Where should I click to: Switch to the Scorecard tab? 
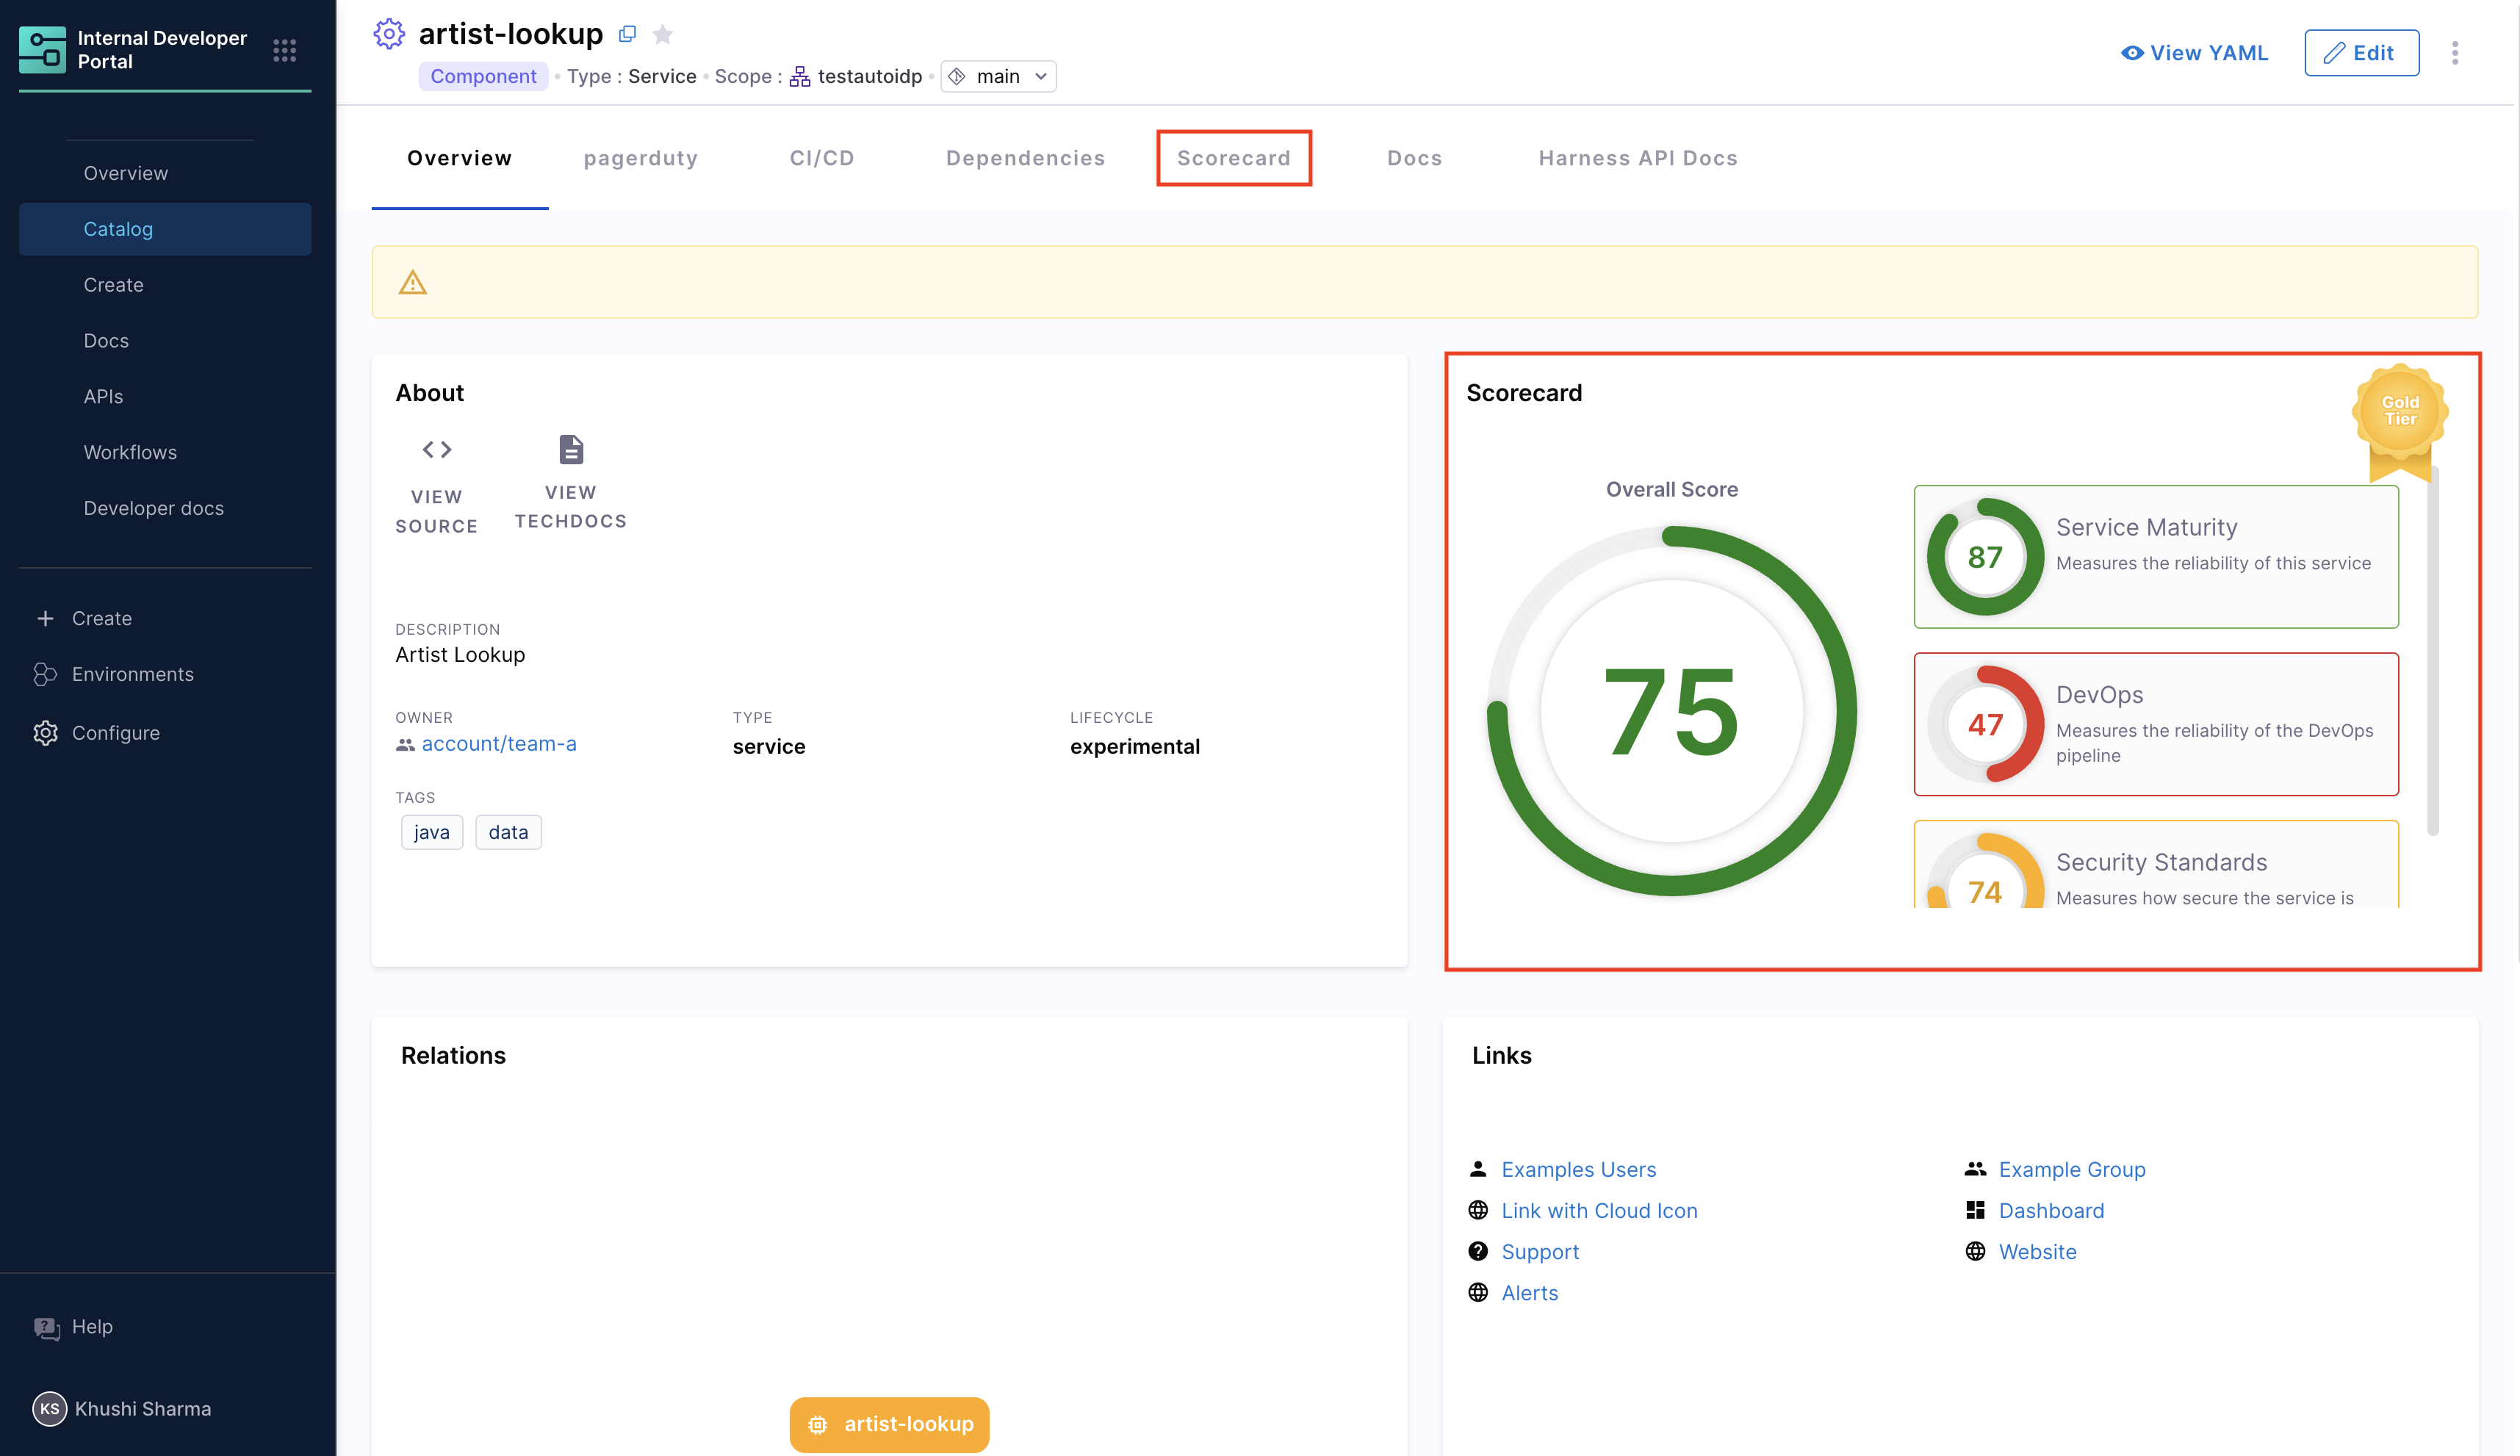point(1233,158)
